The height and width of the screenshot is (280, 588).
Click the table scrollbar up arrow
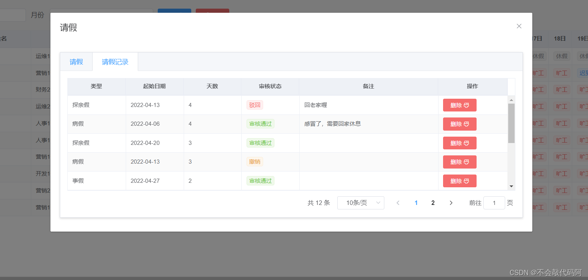pos(511,100)
